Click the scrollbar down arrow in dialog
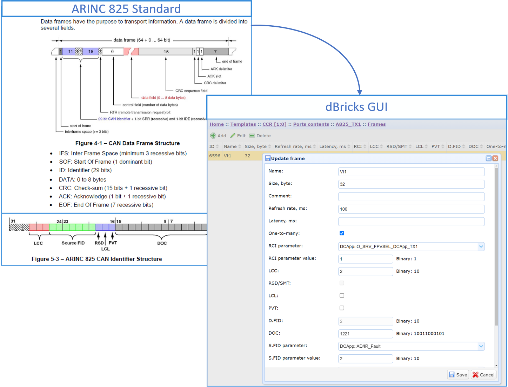This screenshot has width=508, height=387. (496, 366)
